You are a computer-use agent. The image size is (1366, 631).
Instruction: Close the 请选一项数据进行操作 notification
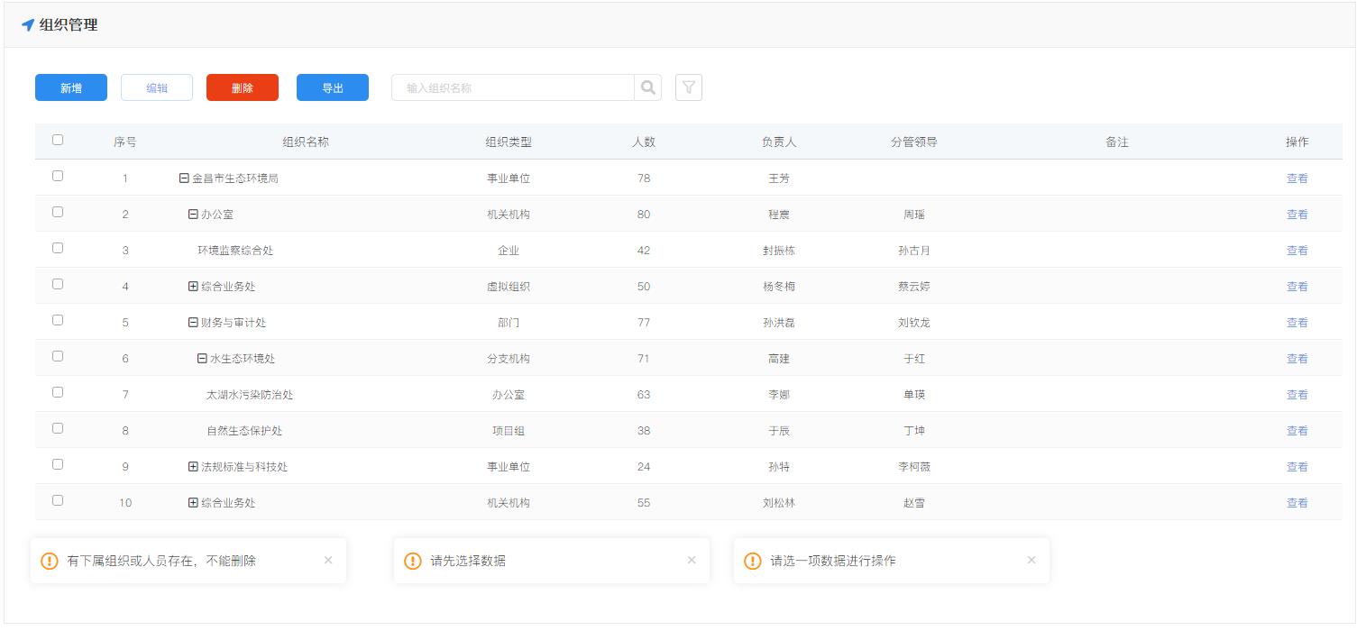pos(1031,560)
